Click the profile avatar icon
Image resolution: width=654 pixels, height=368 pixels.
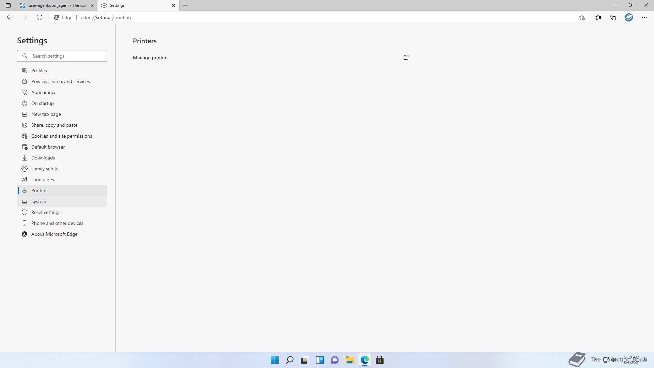(629, 17)
